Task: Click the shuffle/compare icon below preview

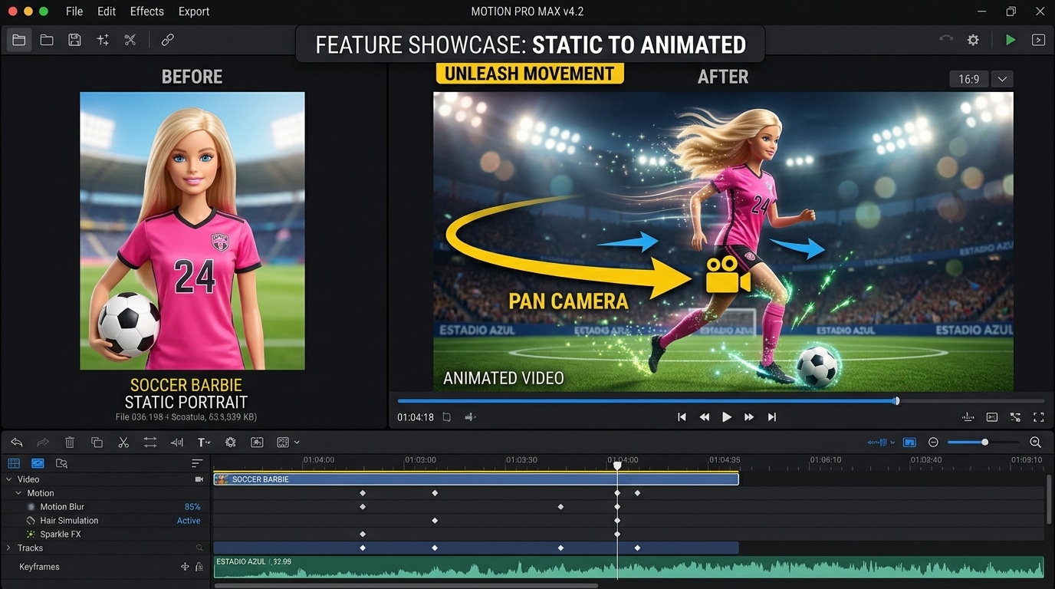Action: click(x=1015, y=417)
